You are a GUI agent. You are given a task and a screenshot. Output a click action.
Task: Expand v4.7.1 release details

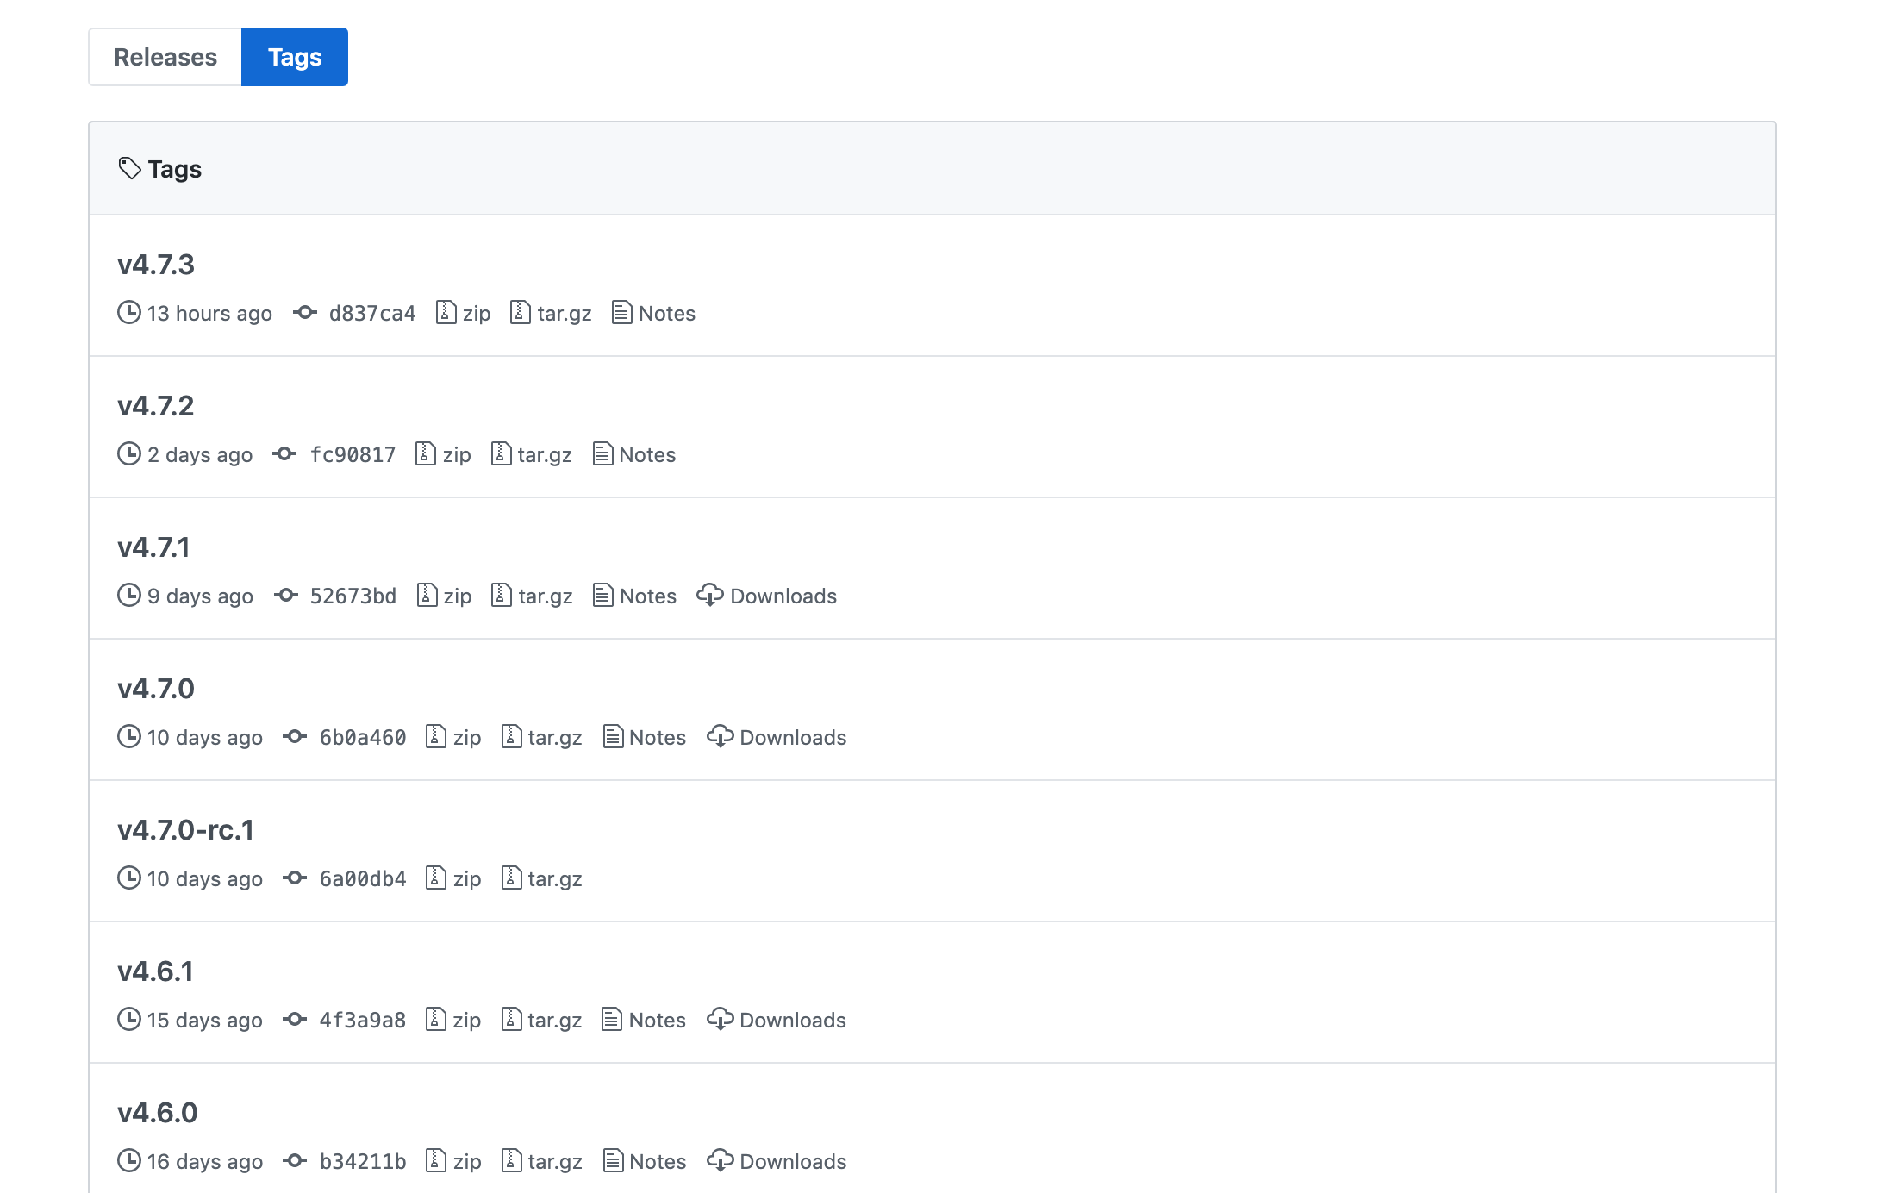tap(155, 546)
